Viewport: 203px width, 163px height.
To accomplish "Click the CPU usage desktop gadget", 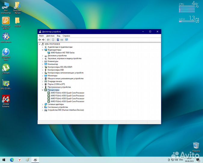I will [189, 7].
